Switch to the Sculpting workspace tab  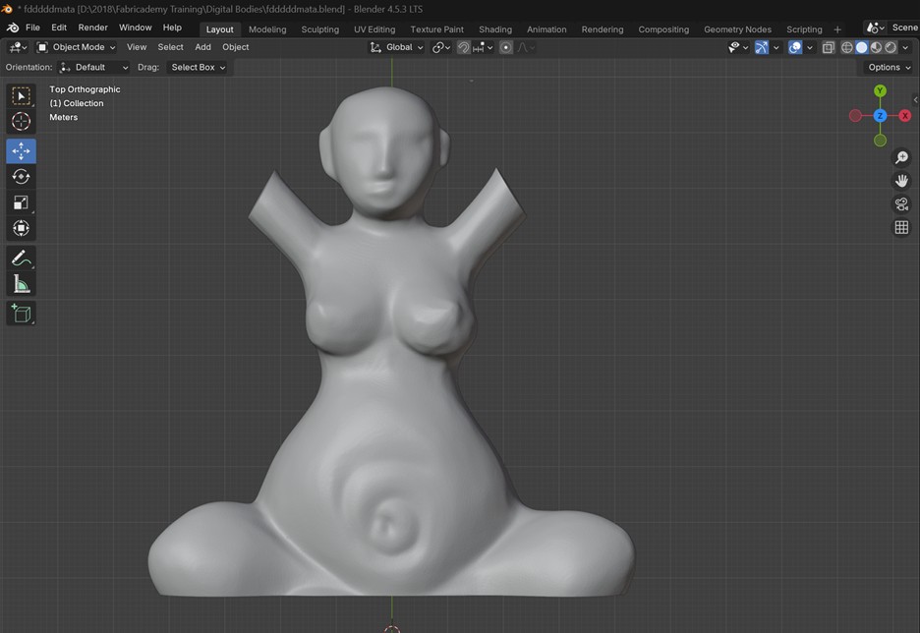click(x=319, y=29)
